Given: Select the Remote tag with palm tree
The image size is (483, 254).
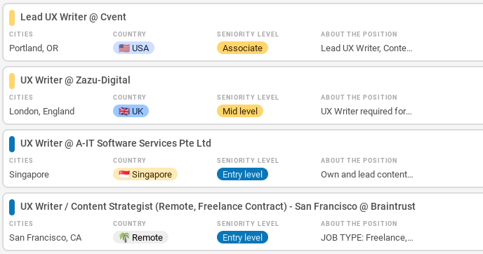Looking at the screenshot, I should [x=141, y=237].
